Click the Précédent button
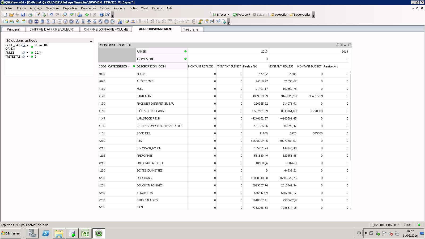The height and width of the screenshot is (239, 425). 242,15
